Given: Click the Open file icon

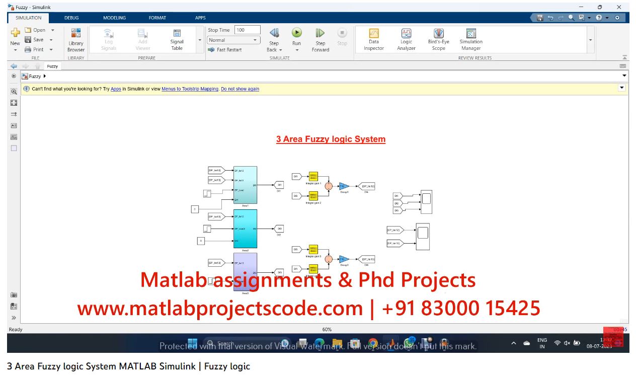Looking at the screenshot, I should (x=28, y=30).
